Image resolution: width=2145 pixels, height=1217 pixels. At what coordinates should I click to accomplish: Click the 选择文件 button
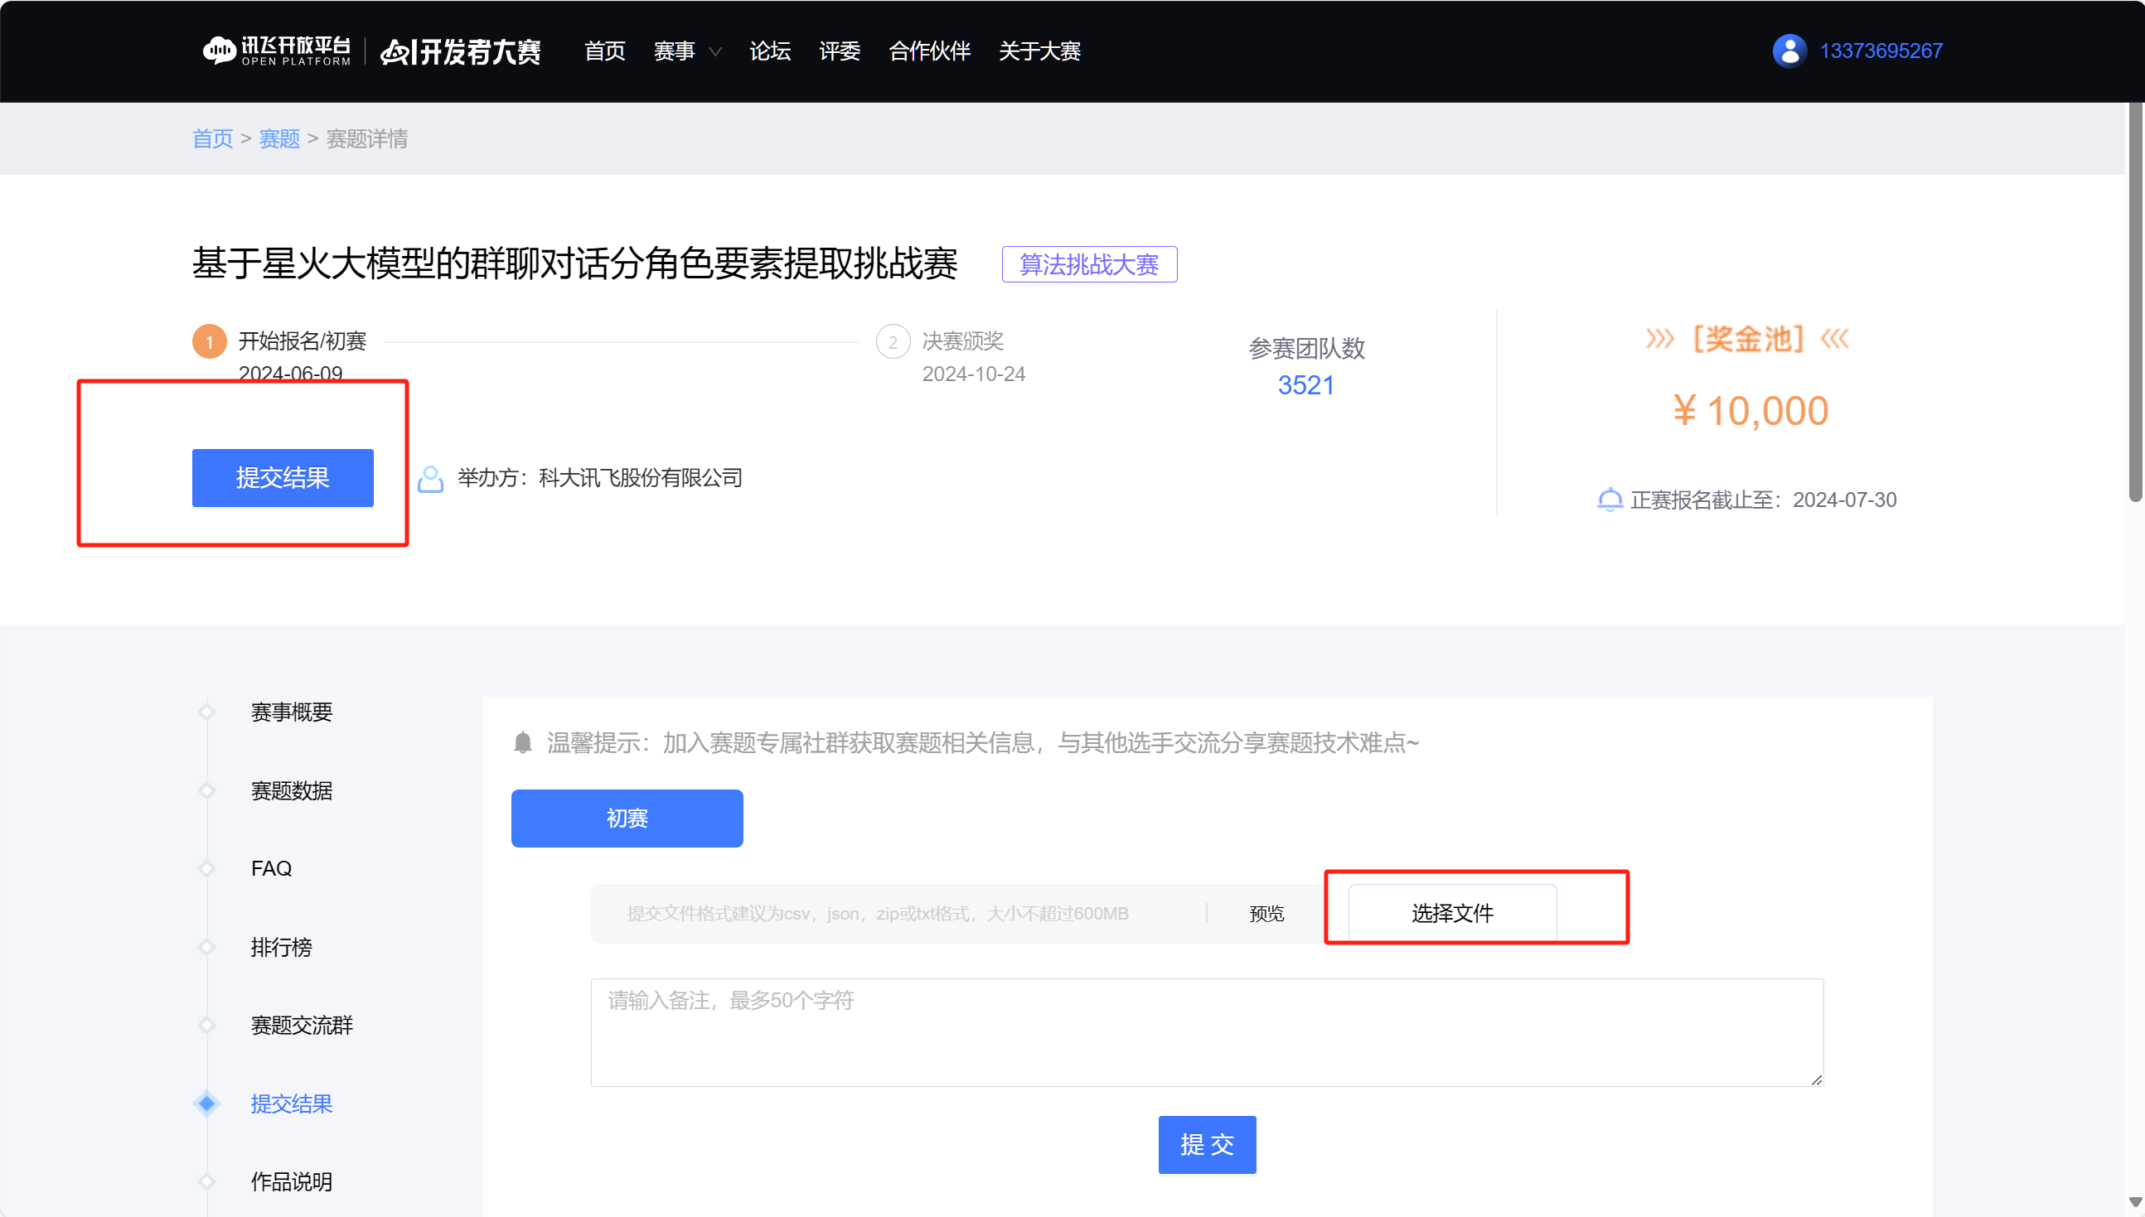click(1453, 914)
